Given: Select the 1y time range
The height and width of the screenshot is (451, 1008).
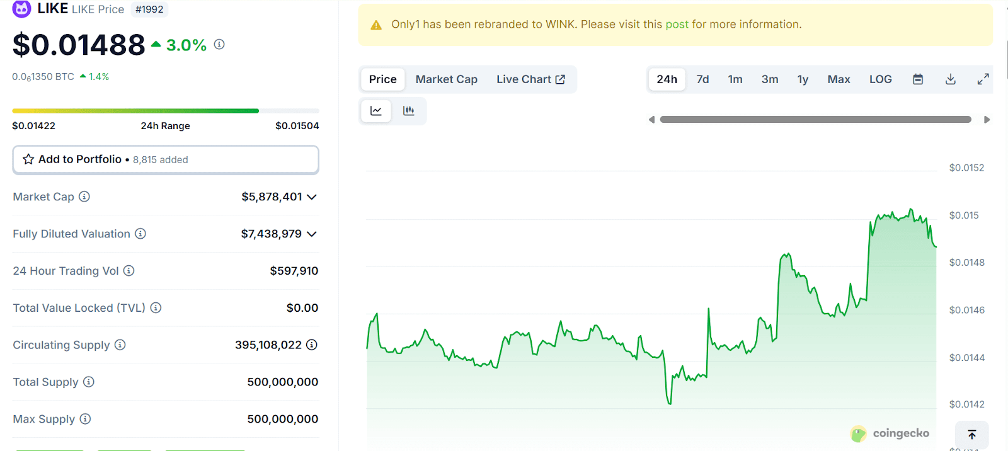Looking at the screenshot, I should [803, 79].
